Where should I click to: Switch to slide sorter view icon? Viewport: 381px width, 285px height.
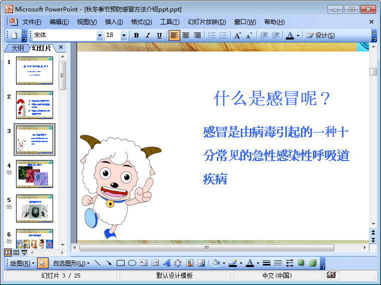[17, 252]
